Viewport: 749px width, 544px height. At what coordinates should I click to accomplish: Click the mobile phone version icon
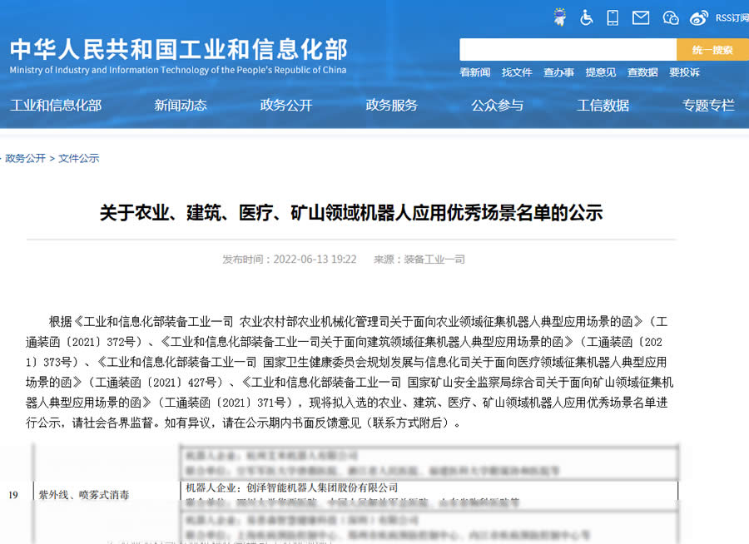coord(613,17)
